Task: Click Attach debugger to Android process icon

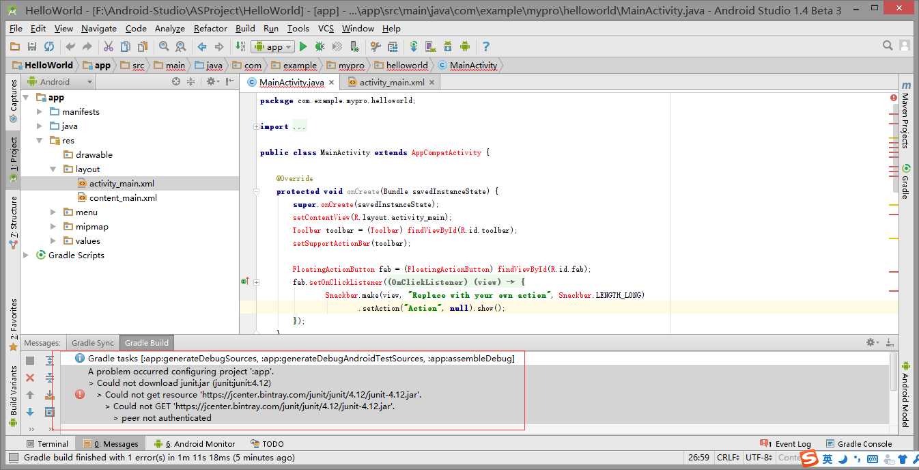Action: pyautogui.click(x=354, y=46)
